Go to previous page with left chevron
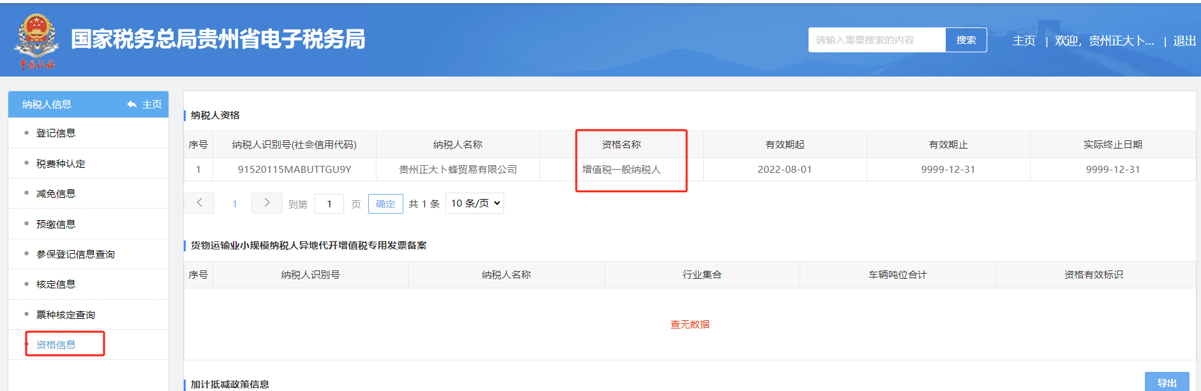 pos(199,203)
